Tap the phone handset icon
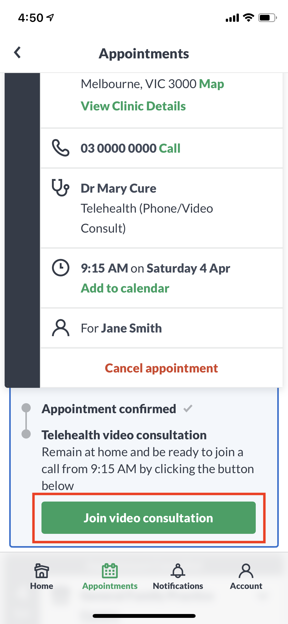 click(x=60, y=148)
